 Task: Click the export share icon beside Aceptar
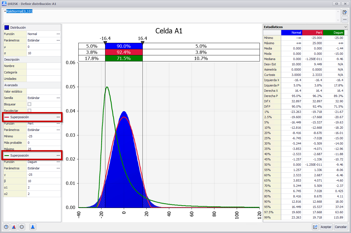[x=315, y=227]
